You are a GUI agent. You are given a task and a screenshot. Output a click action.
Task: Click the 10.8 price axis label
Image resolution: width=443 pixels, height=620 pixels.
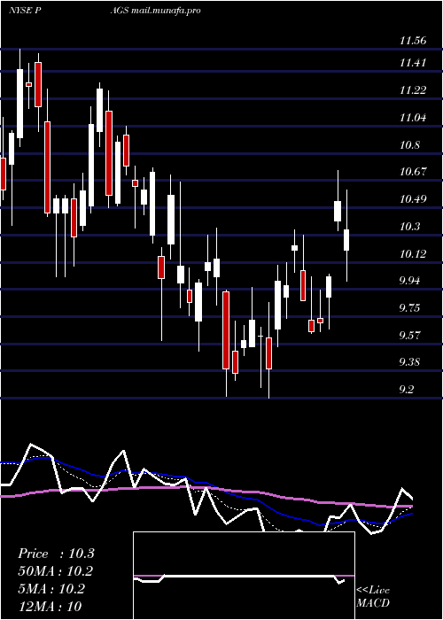tap(409, 145)
